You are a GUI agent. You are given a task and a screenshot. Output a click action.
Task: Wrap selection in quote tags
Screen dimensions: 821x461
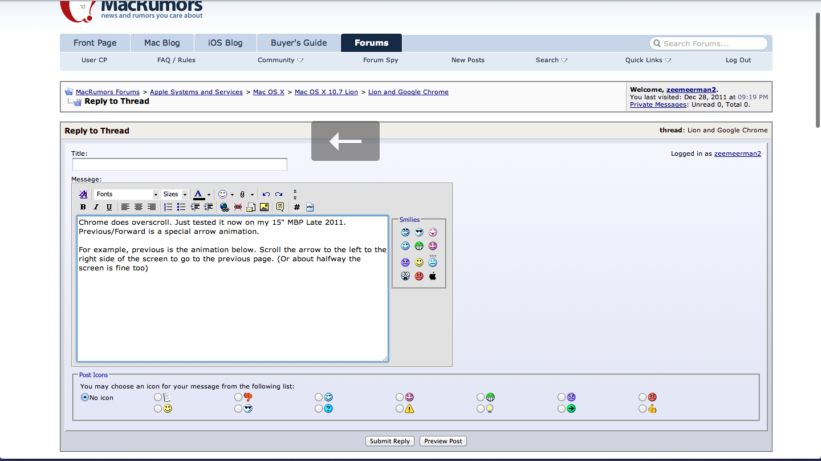click(x=280, y=207)
